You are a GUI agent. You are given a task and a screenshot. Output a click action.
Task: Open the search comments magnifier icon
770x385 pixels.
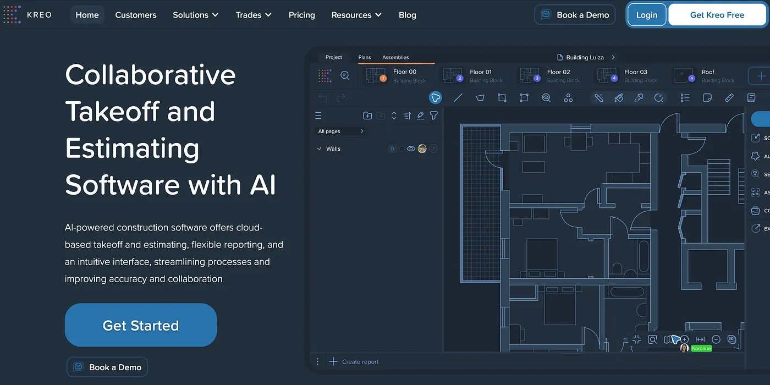click(345, 75)
